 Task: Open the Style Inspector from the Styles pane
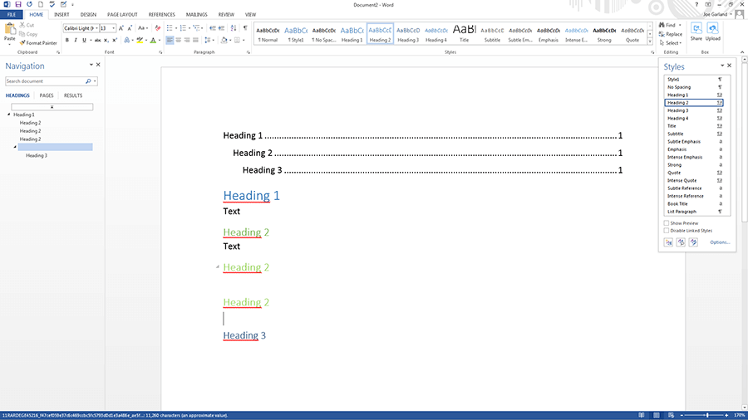click(681, 242)
